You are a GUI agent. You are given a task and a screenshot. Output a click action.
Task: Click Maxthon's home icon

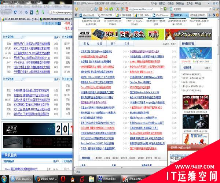[106, 9]
